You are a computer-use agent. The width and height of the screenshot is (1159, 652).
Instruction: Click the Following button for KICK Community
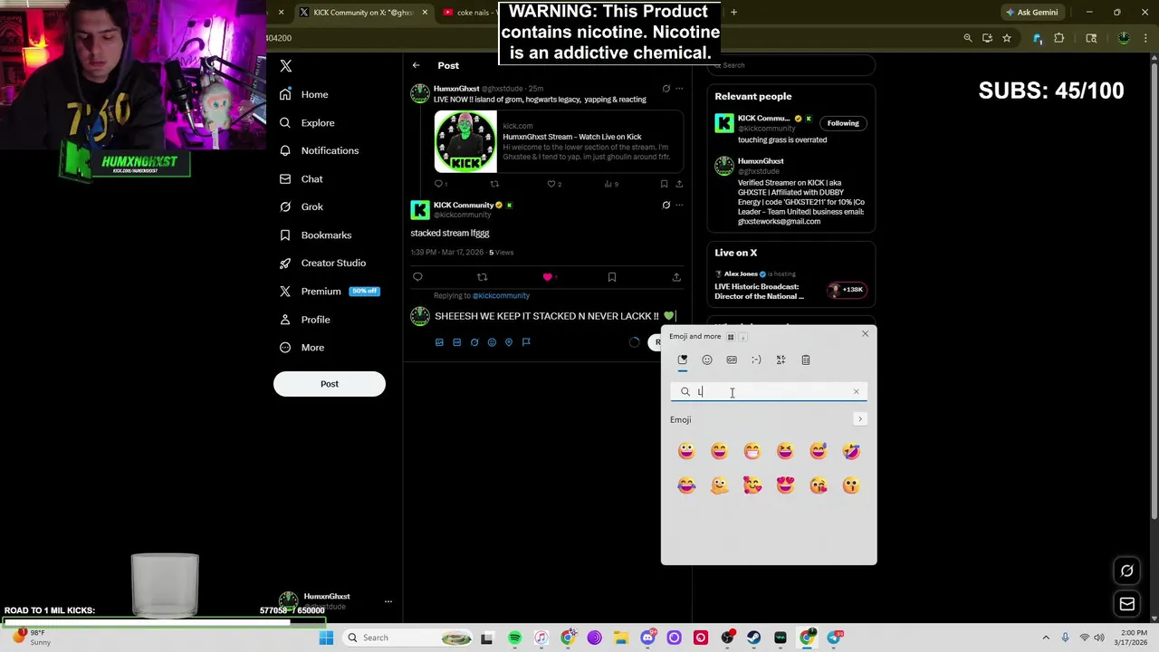point(843,123)
